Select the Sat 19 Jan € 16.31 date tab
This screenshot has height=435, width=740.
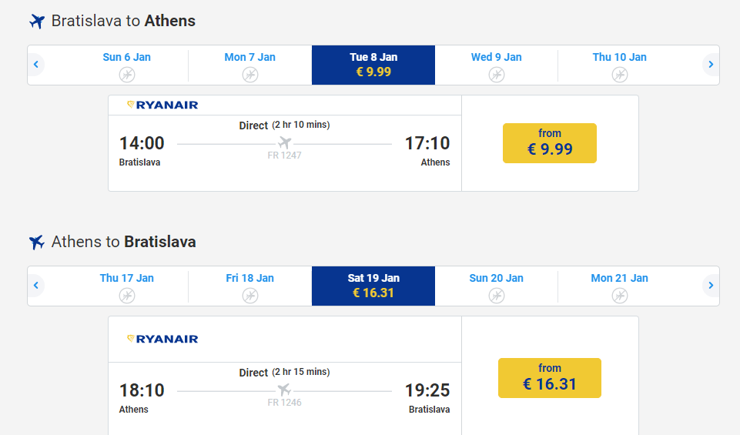click(373, 286)
